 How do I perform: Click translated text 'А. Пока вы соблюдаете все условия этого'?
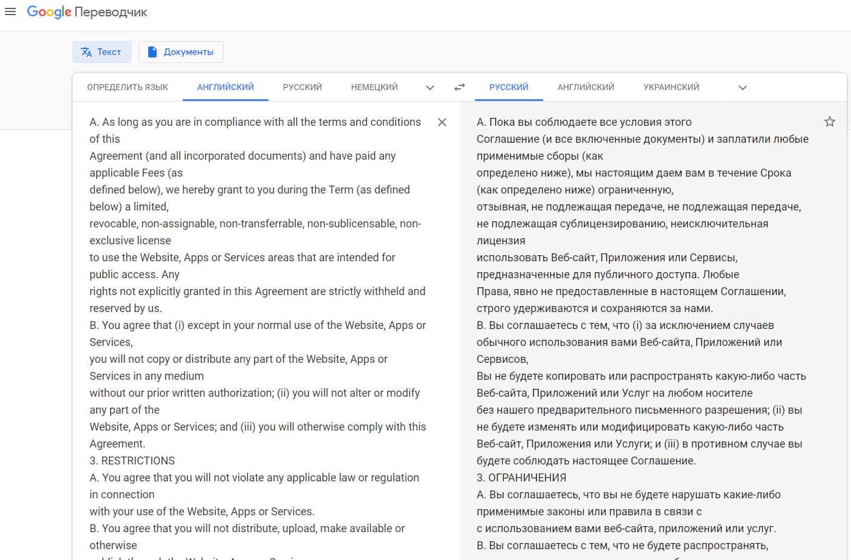click(584, 122)
